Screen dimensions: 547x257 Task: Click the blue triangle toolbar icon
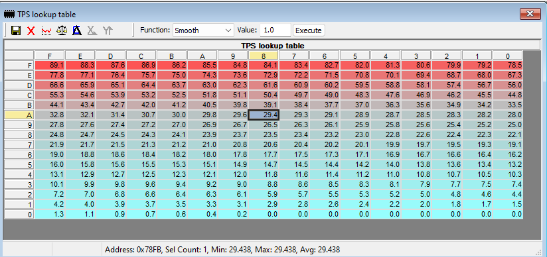77,30
